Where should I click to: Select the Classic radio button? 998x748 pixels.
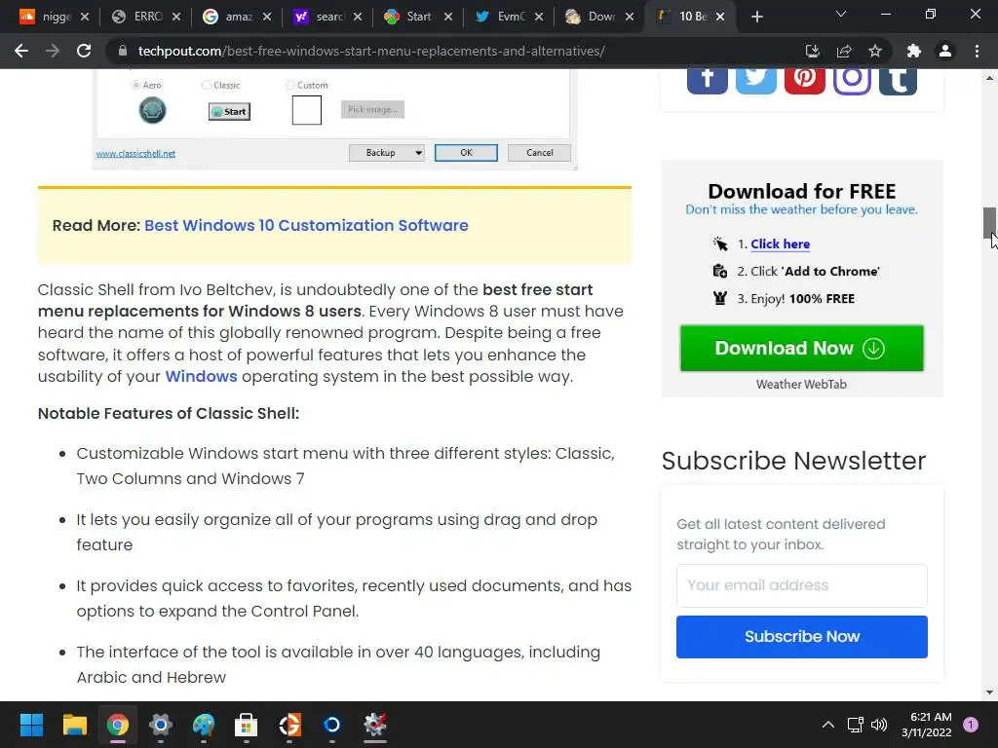coord(207,85)
